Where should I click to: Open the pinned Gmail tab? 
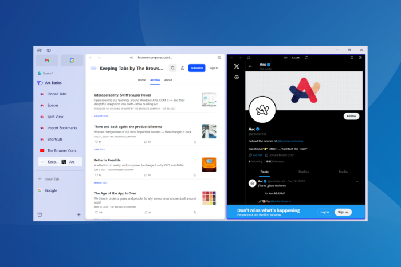pyautogui.click(x=47, y=61)
